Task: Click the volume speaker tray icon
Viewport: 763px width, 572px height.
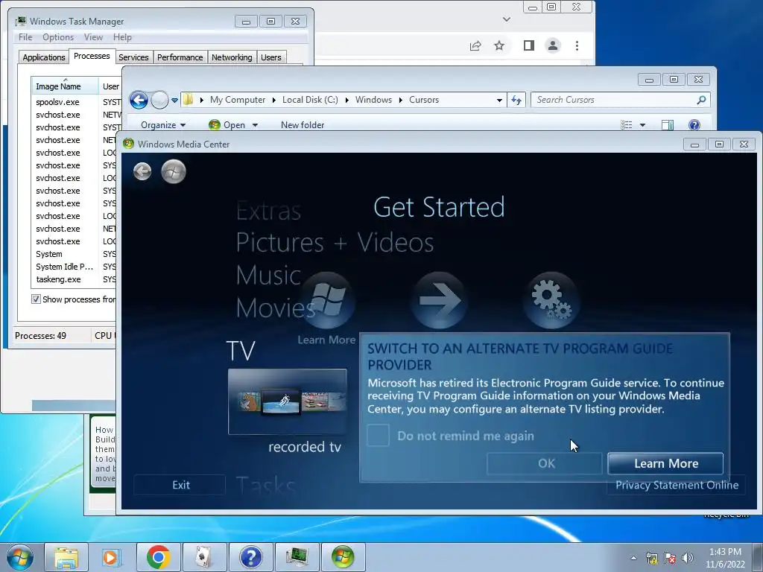Action: (688, 558)
